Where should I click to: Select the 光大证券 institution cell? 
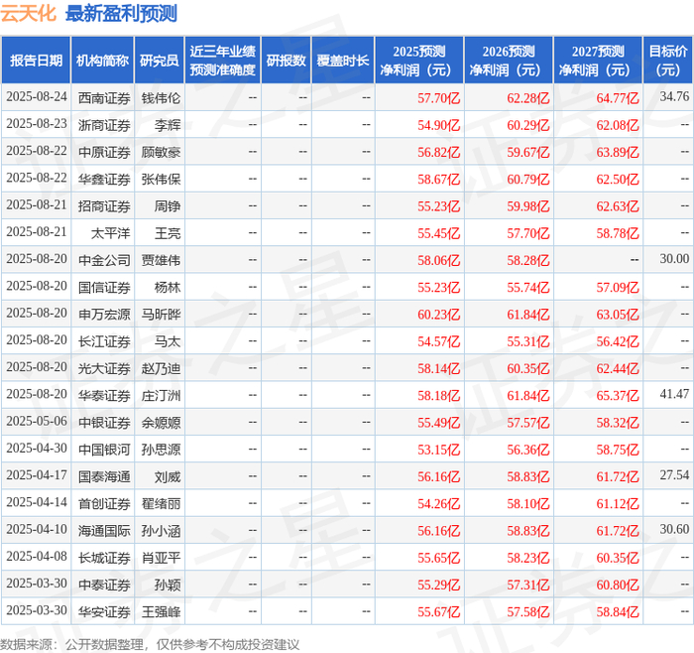click(104, 368)
